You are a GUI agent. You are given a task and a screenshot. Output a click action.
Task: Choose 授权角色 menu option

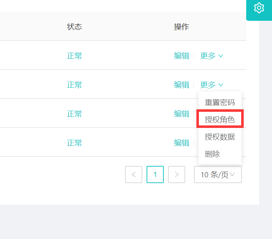(220, 120)
